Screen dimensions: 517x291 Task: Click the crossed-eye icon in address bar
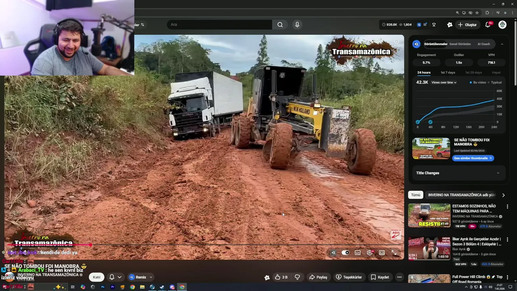point(470,13)
